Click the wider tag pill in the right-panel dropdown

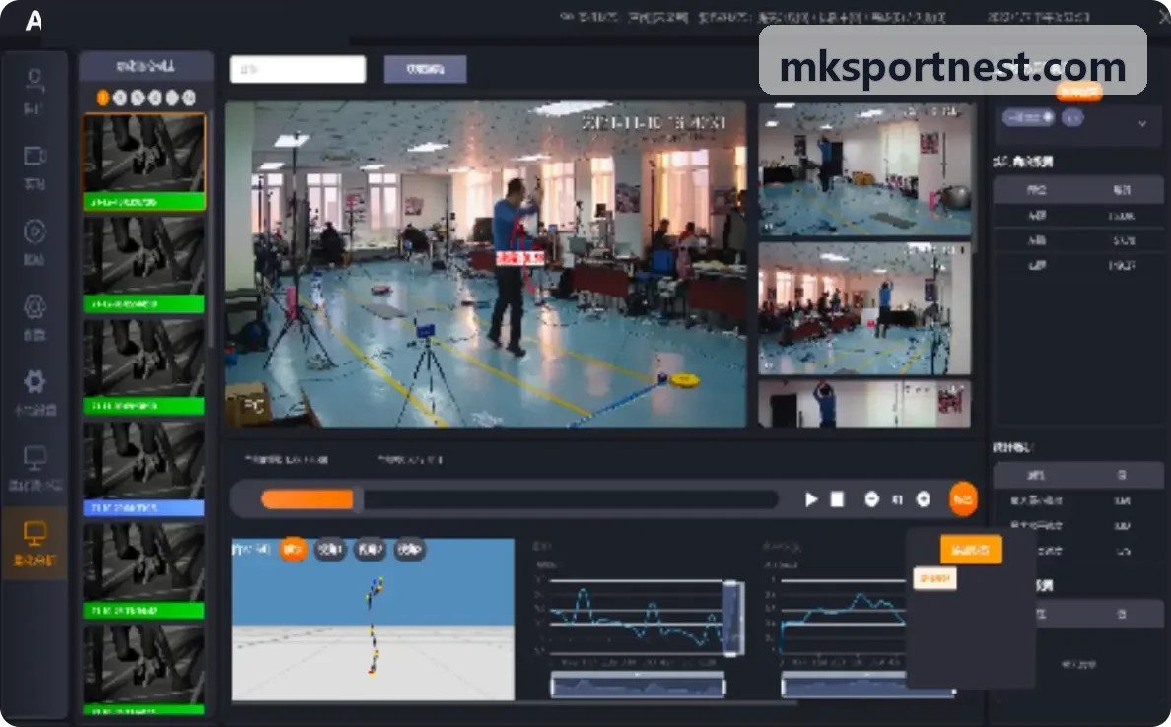1028,118
